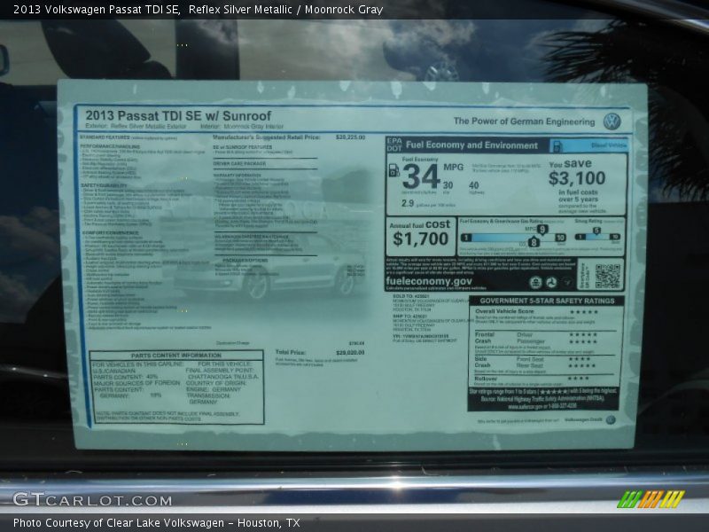Click the Fuel Economy & Greenhouse Gas Rating slider
The height and width of the screenshot is (532, 709).
click(512, 237)
